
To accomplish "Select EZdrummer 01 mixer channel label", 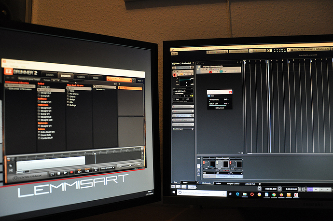I will tap(222, 176).
